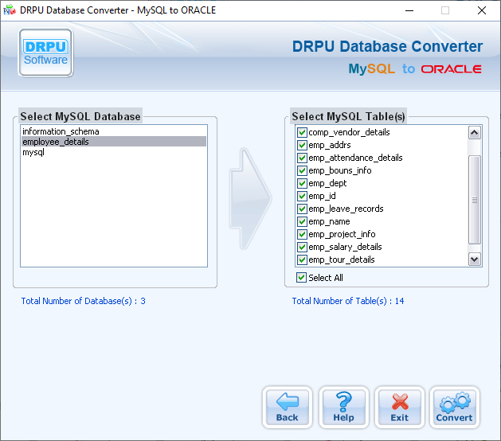This screenshot has height=441, width=501.
Task: Click the Total Number of Database(s) text
Action: coord(83,301)
